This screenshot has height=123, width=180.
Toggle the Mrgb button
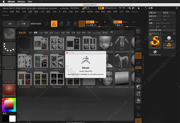click(90, 22)
